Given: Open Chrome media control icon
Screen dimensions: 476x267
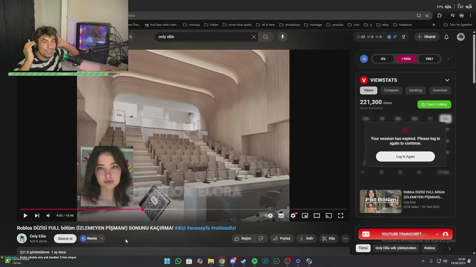Looking at the screenshot, I should (453, 16).
